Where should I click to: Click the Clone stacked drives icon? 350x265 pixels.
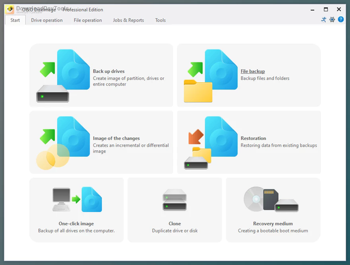(175, 200)
